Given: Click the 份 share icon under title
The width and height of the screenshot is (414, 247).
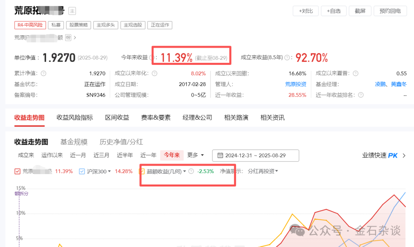Looking at the screenshot, I should pyautogui.click(x=68, y=38).
